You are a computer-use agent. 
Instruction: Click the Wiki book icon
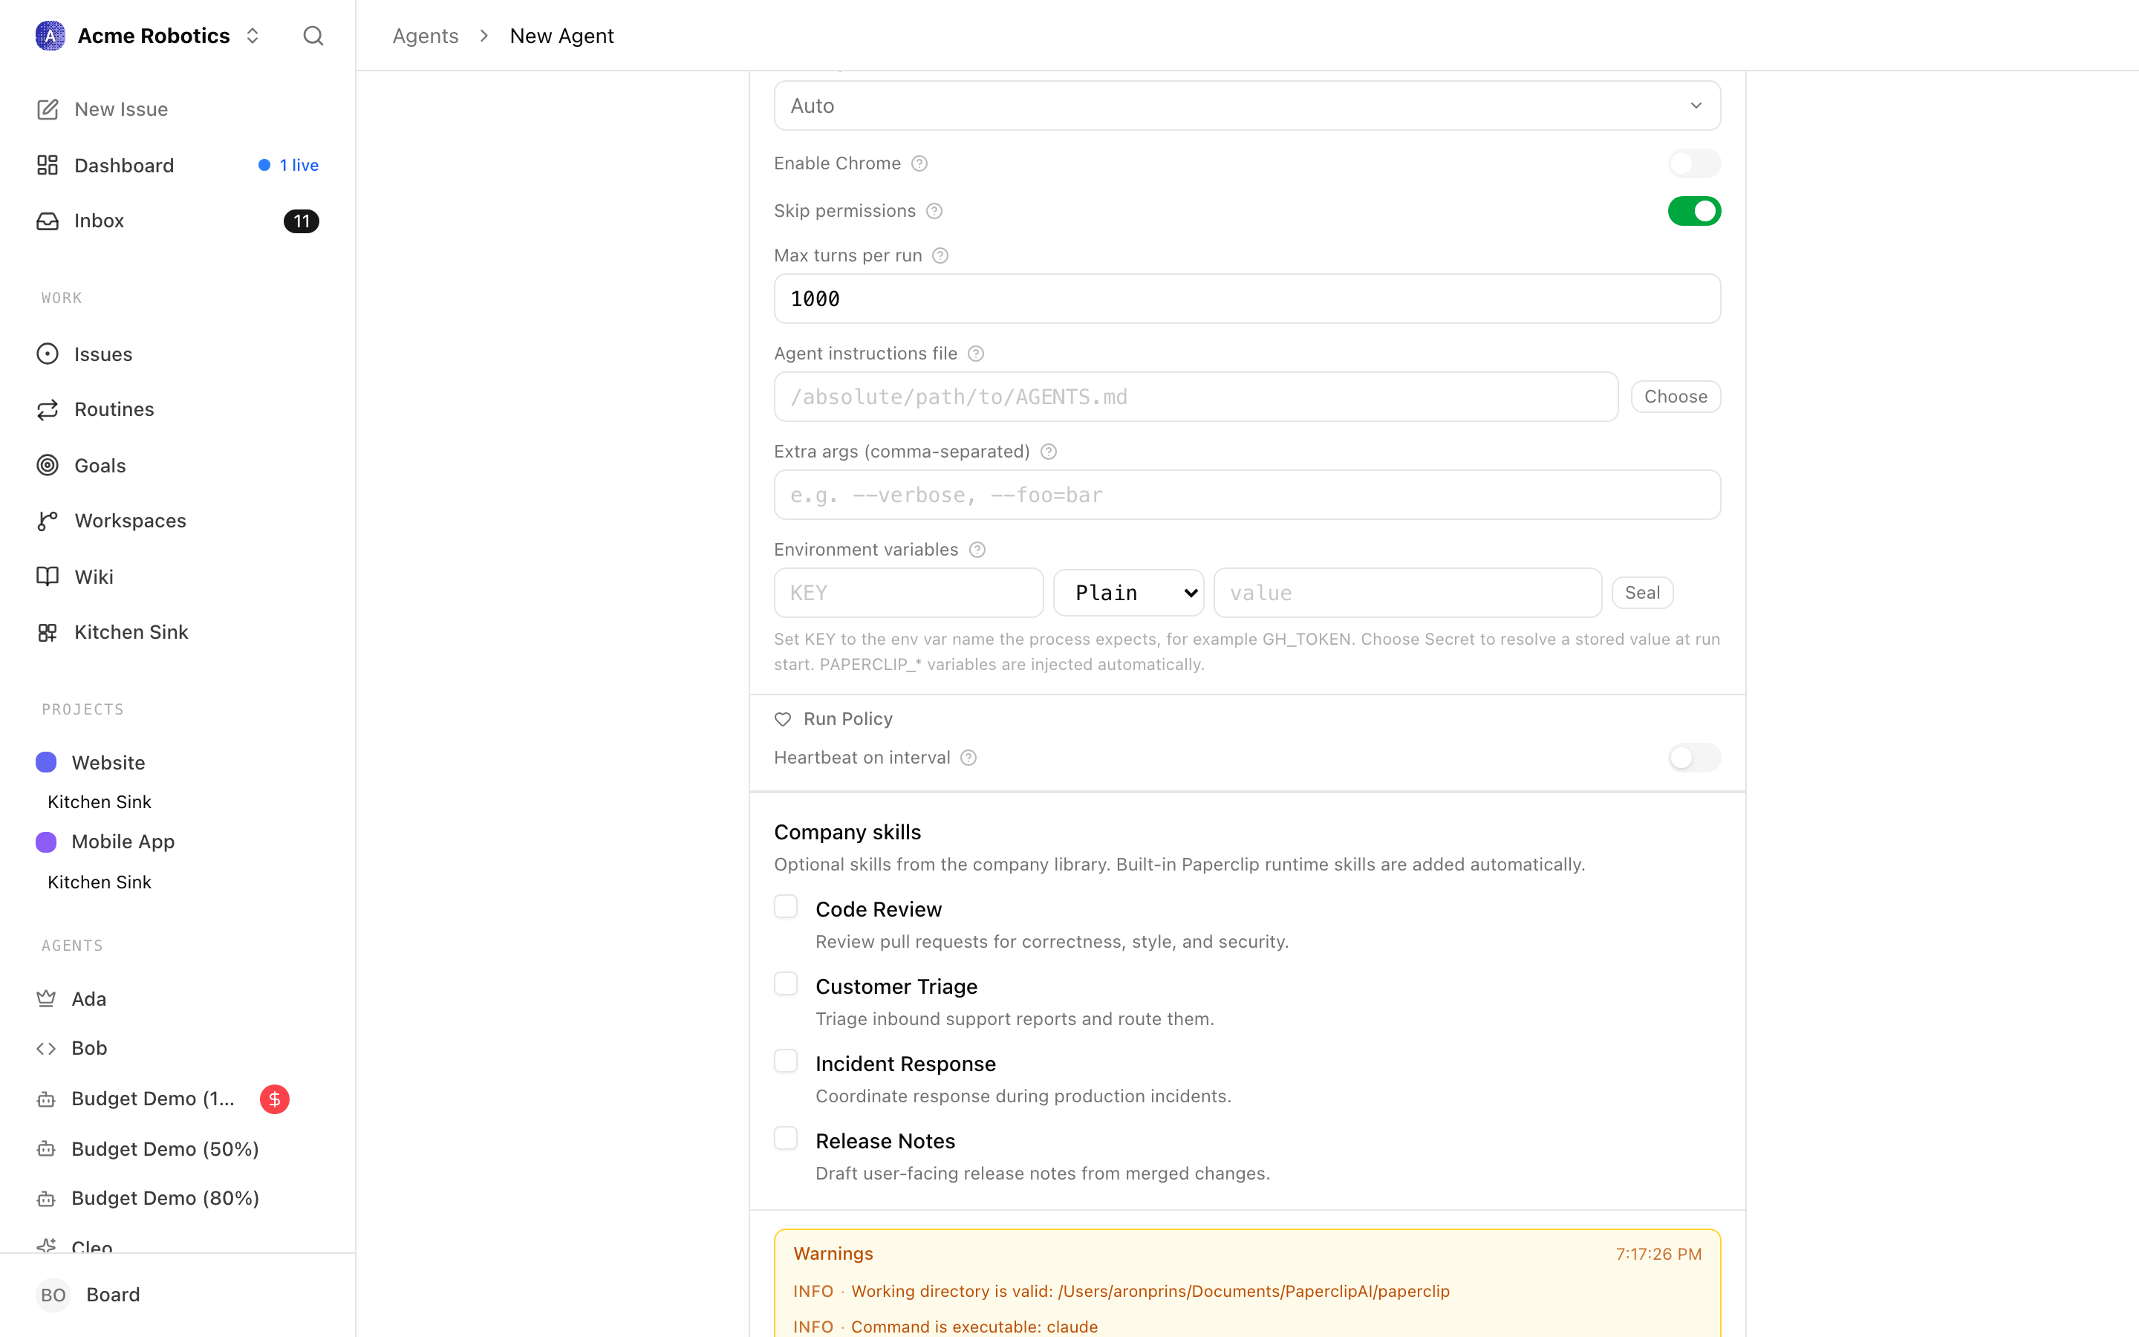48,576
